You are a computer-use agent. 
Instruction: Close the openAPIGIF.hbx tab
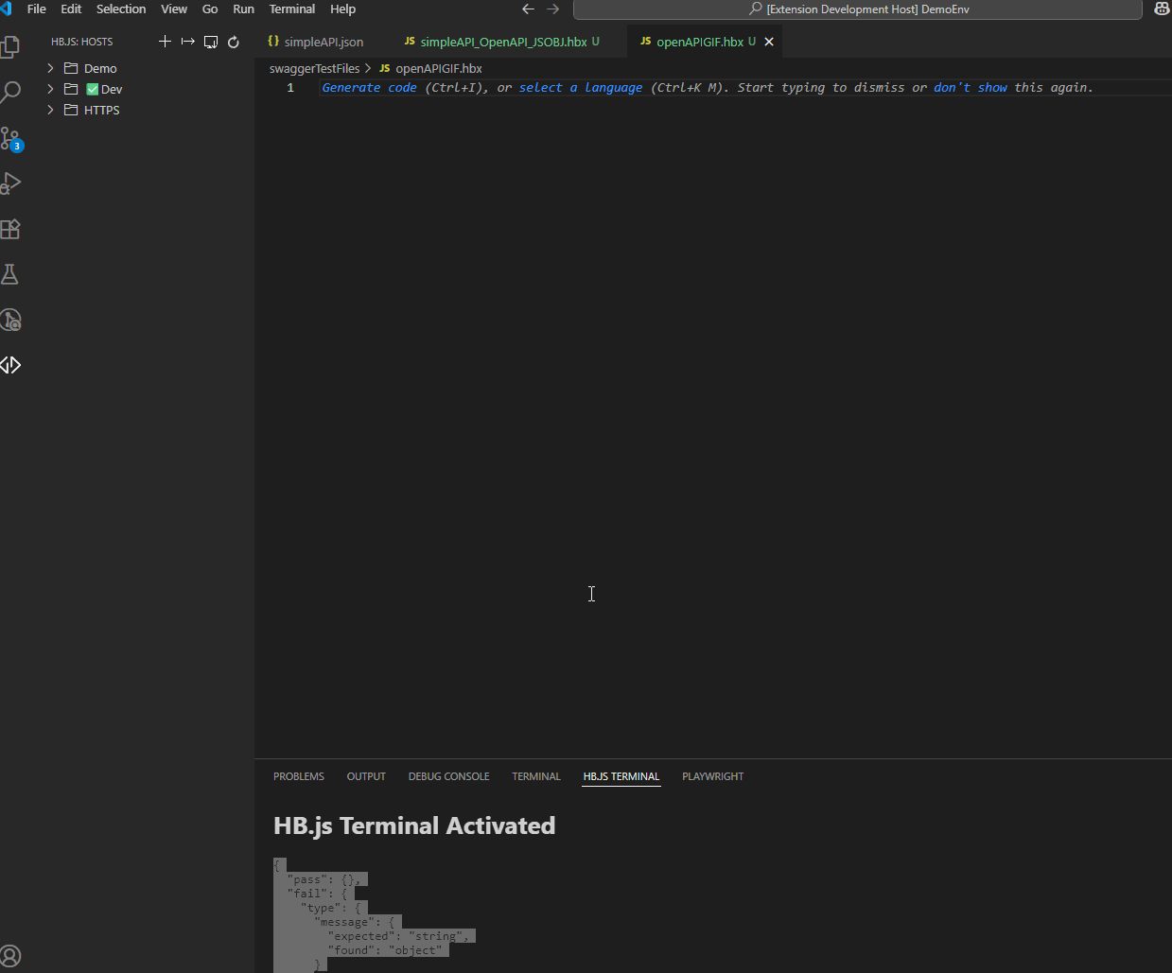pos(769,42)
